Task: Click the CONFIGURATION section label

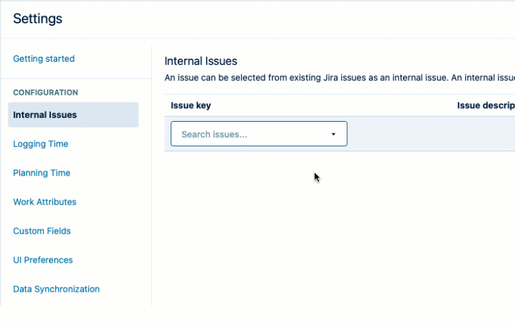Action: click(46, 93)
